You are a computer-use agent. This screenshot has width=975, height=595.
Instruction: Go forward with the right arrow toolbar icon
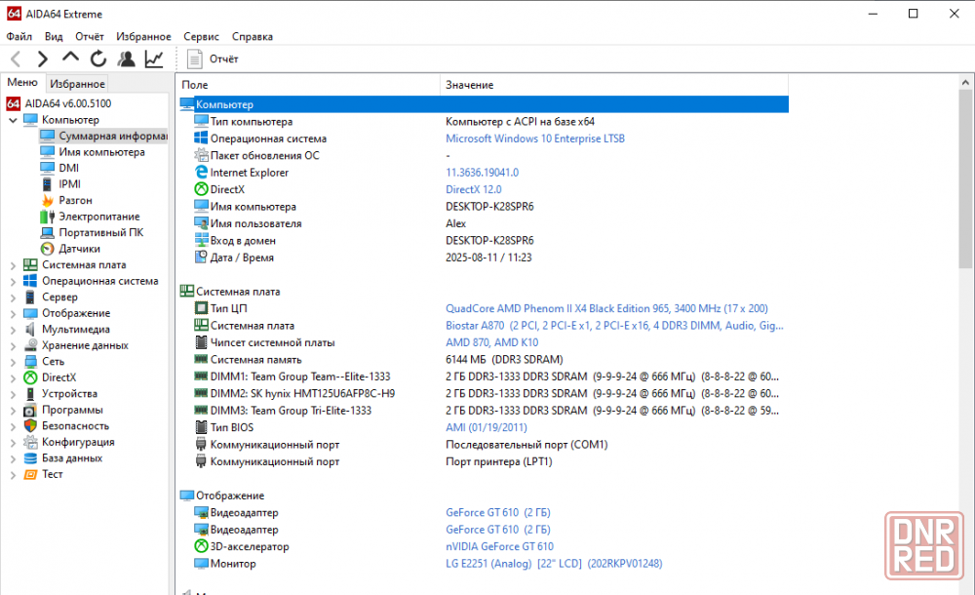coord(42,59)
